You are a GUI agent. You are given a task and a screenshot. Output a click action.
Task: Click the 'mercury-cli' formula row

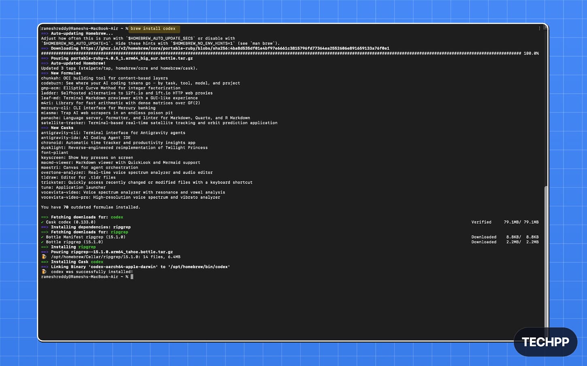click(x=98, y=108)
